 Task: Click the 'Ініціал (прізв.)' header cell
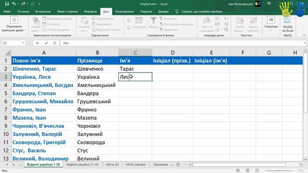(172, 61)
